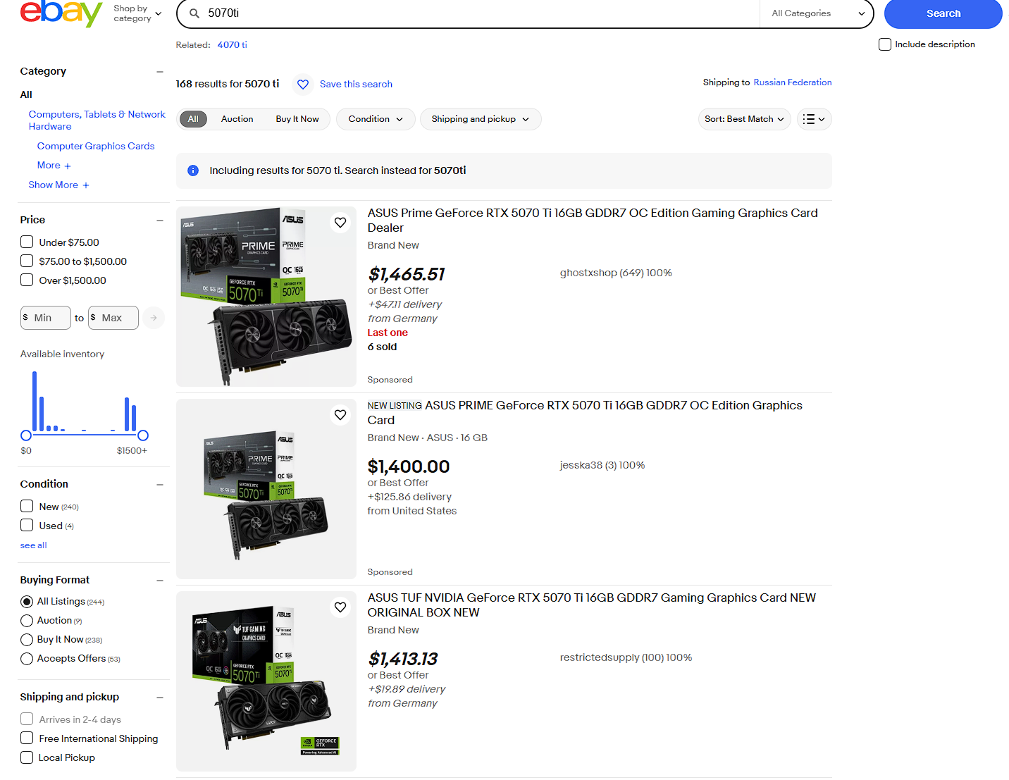
Task: Tick the Used condition checkbox
Action: pos(27,525)
